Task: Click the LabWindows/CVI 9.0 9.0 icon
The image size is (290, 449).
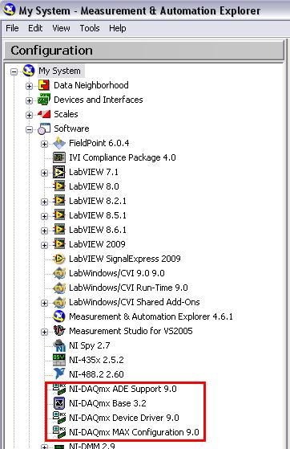Action: pos(59,273)
